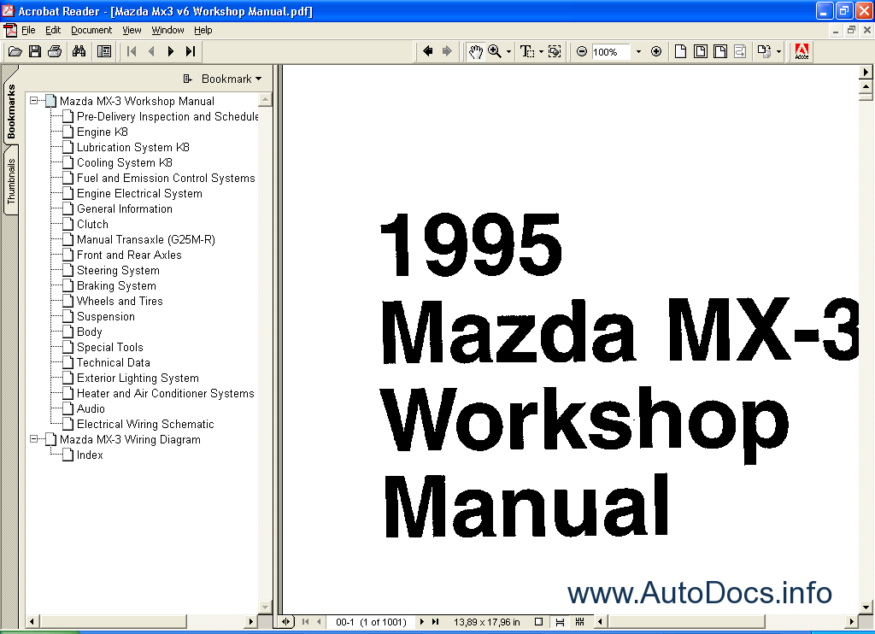The image size is (875, 634).
Task: Open the Clutch bookmark
Action: pyautogui.click(x=92, y=225)
